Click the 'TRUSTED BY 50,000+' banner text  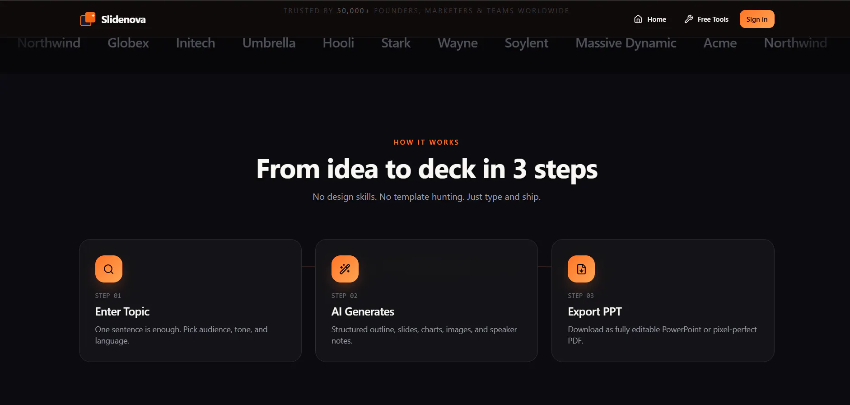pos(426,11)
